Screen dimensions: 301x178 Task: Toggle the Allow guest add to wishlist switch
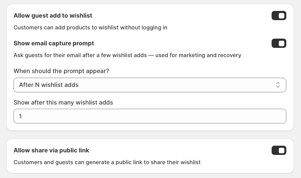279,16
